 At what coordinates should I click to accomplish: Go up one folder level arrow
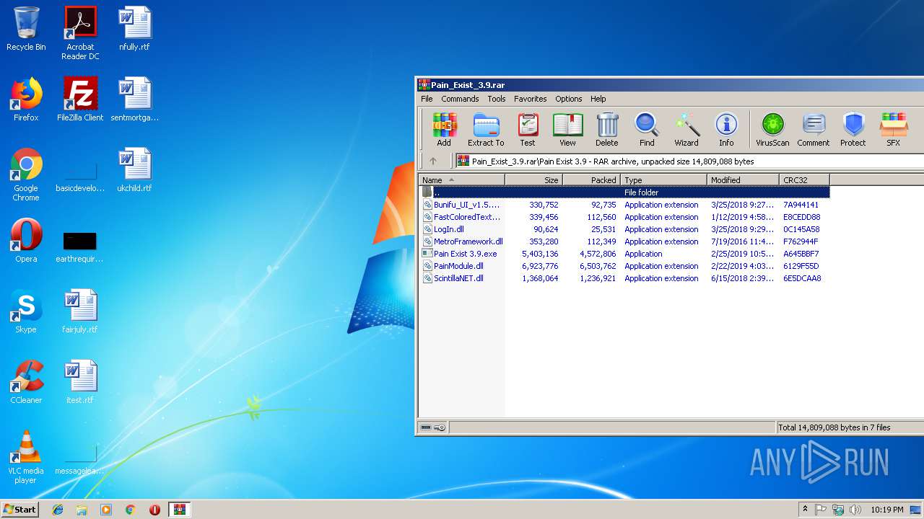433,161
